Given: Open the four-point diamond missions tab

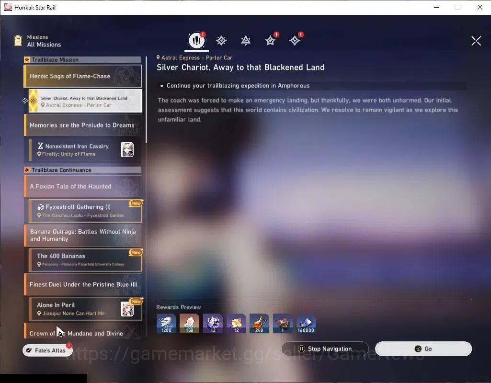Looking at the screenshot, I should (295, 41).
